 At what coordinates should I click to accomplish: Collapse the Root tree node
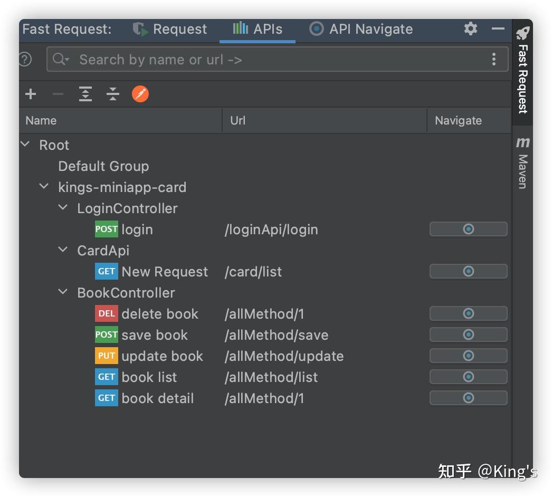point(25,144)
